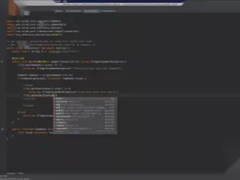Click the file icon on the last editor tab
This screenshot has height=180, width=240.
pos(102,11)
